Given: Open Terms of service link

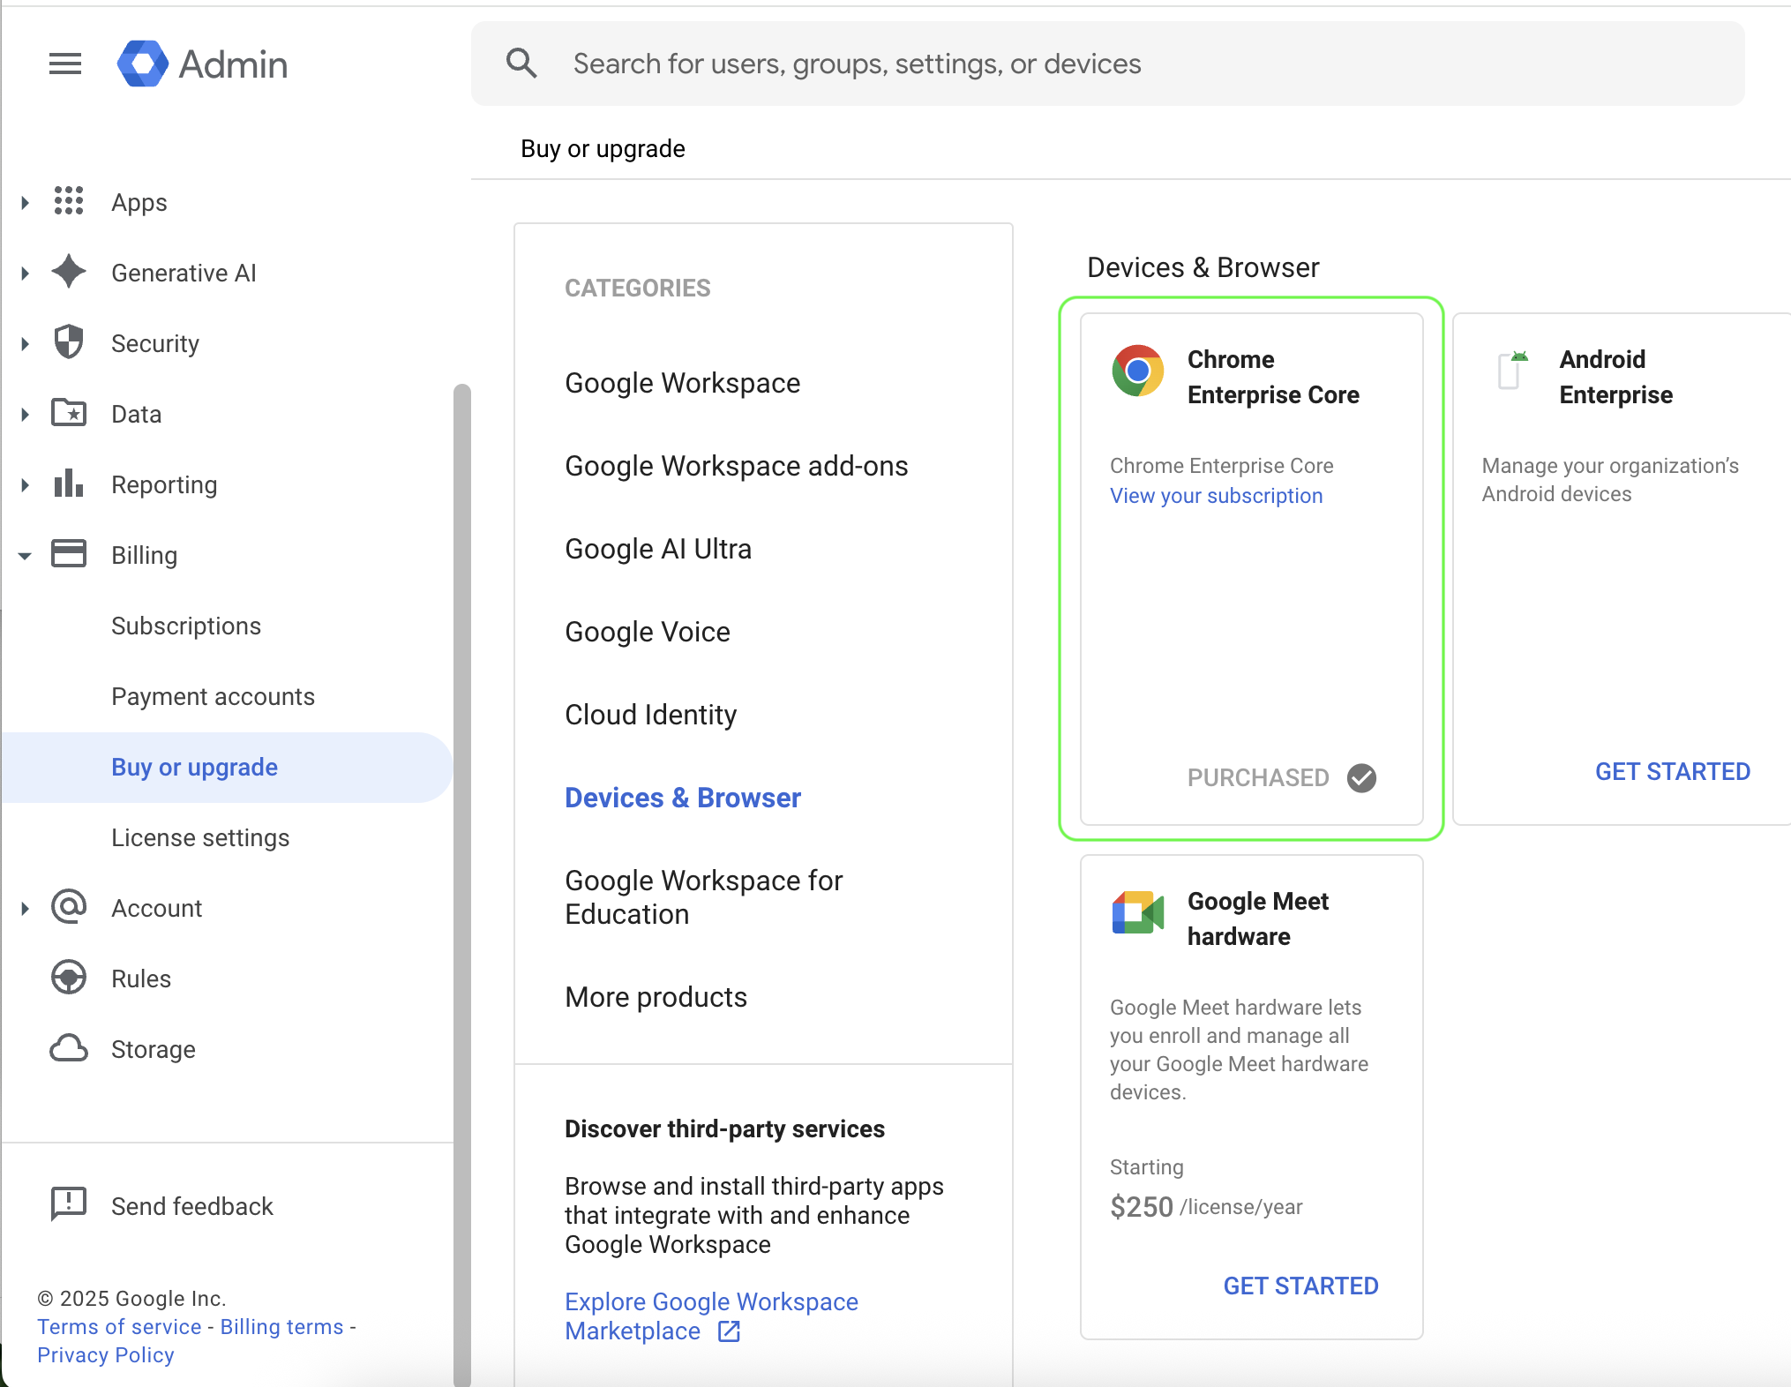Looking at the screenshot, I should point(119,1326).
